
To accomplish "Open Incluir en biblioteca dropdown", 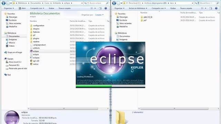I will pos(138,8).
